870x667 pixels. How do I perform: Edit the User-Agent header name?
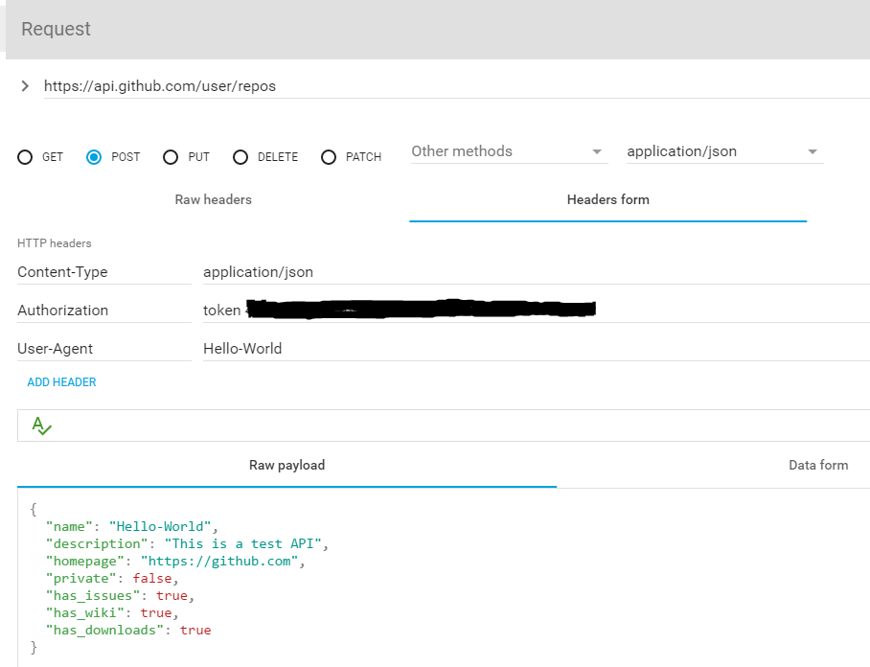[x=103, y=349]
